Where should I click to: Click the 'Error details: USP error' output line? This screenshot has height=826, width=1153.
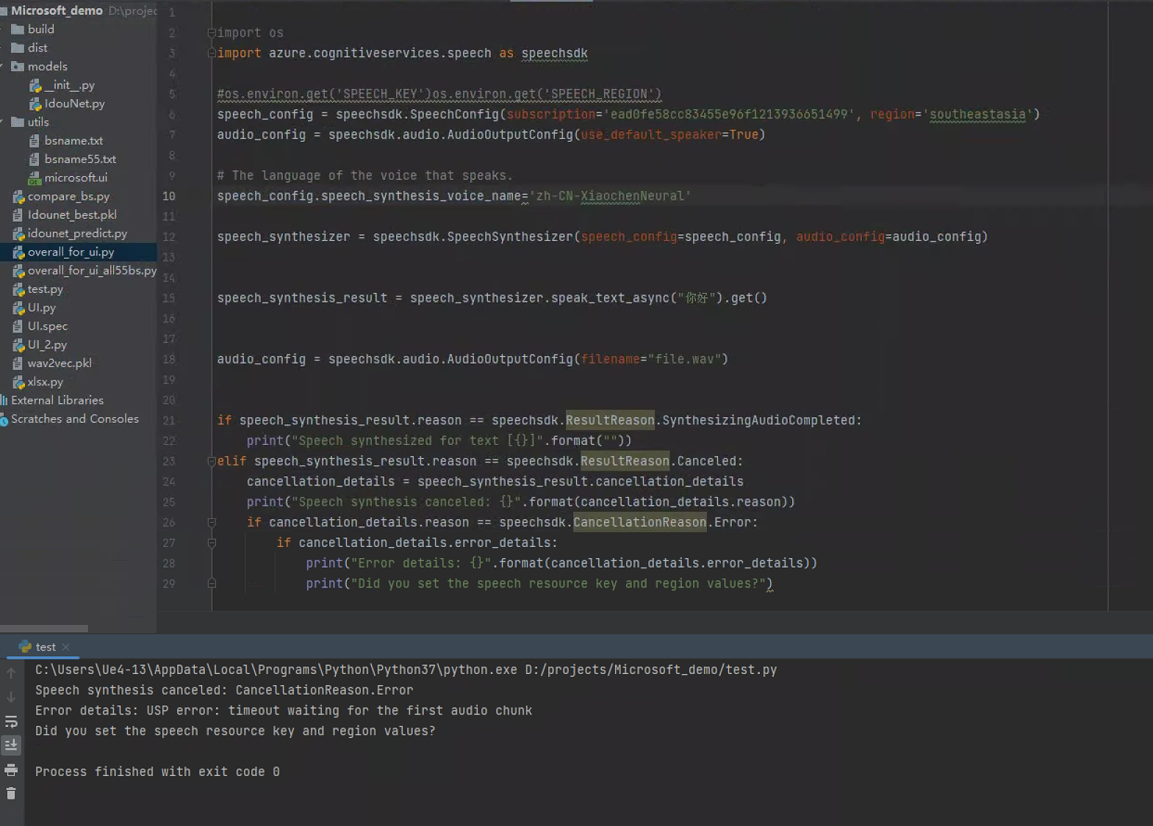284,711
